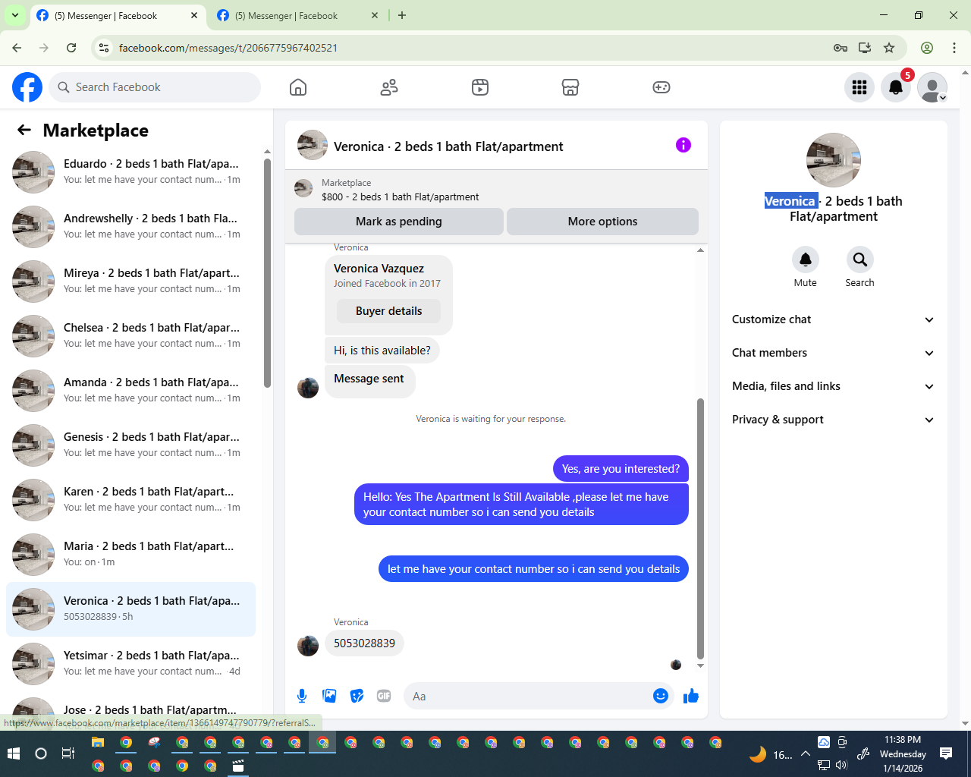Open the Veronica conversation header title
The image size is (971, 777).
coord(448,146)
